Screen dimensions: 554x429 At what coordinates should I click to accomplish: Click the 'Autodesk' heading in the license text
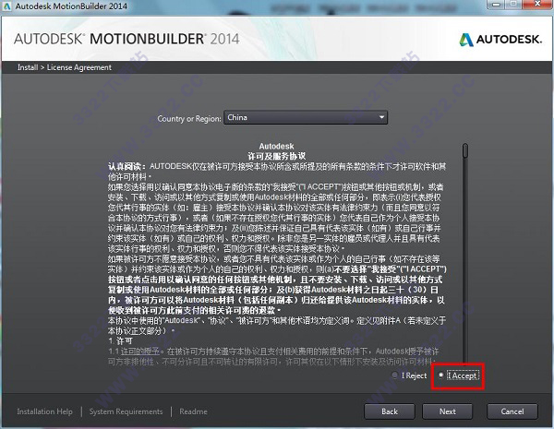tap(276, 146)
